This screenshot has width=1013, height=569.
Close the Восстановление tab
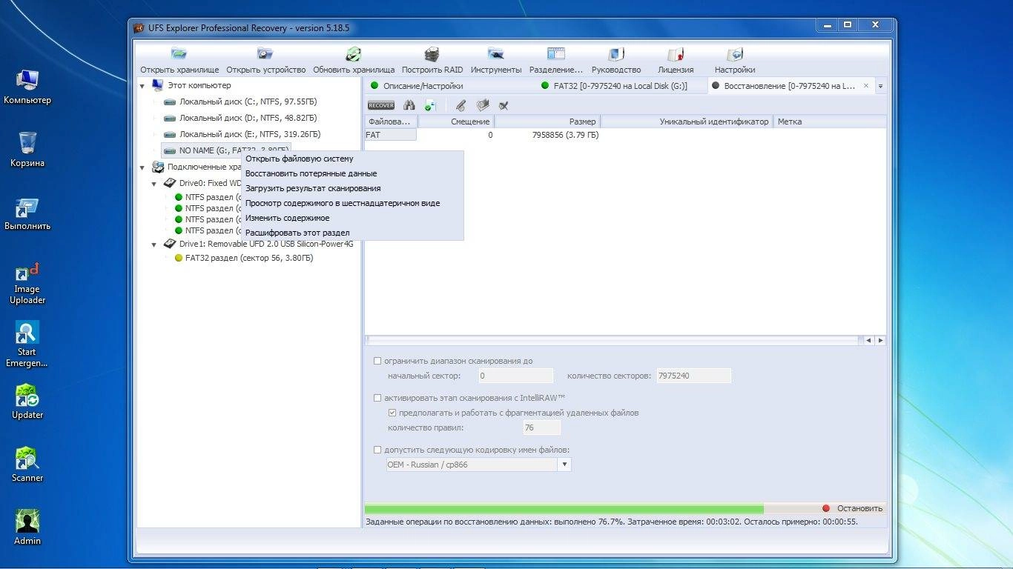(x=866, y=86)
